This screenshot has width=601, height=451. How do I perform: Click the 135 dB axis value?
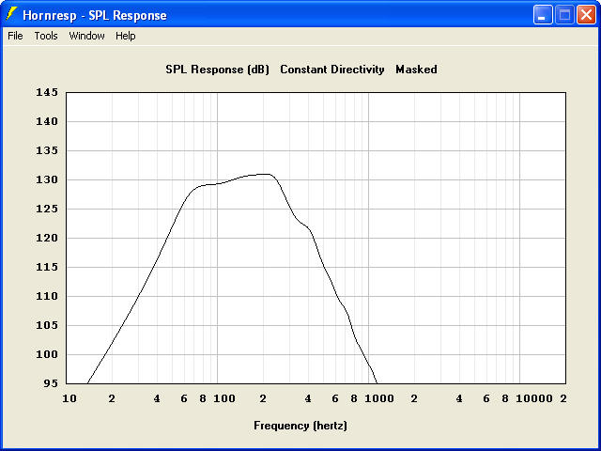pos(47,150)
